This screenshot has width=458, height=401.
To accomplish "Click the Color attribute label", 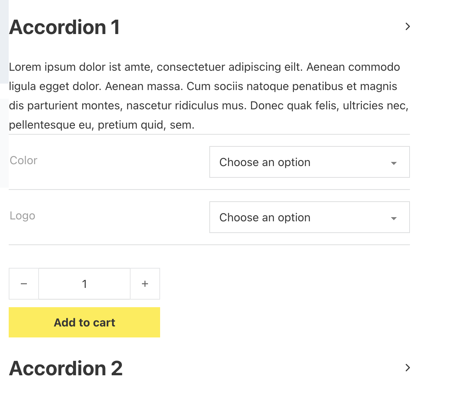I will [x=23, y=160].
